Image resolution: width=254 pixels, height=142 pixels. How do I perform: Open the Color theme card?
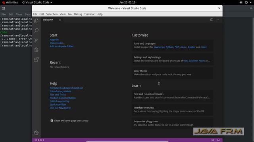point(172,73)
